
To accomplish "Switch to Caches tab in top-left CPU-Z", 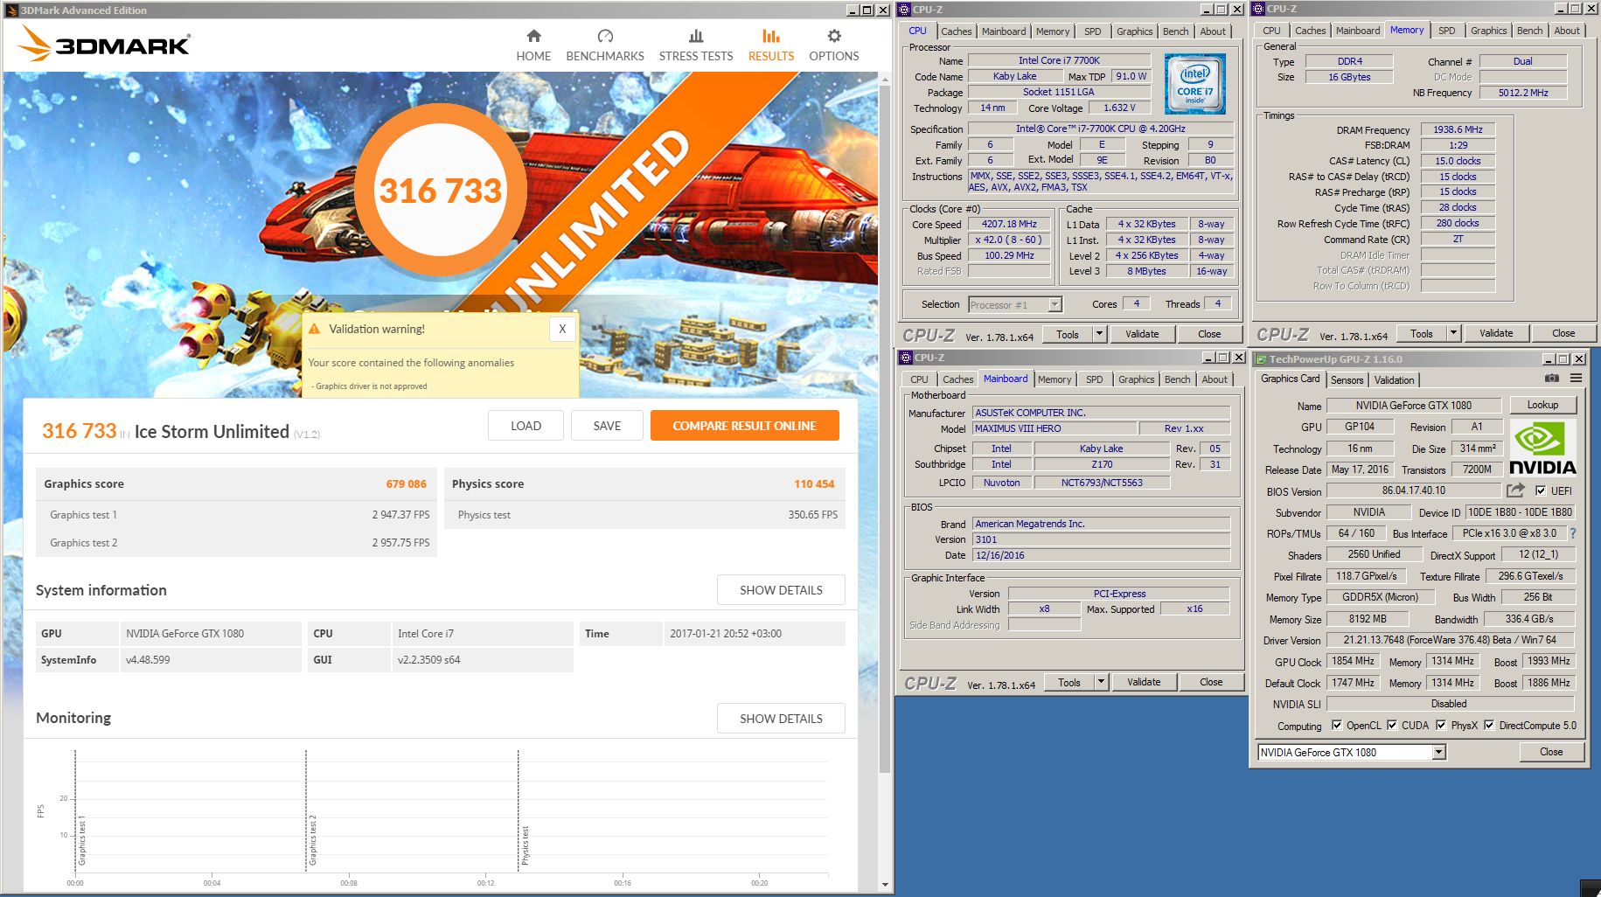I will point(956,31).
